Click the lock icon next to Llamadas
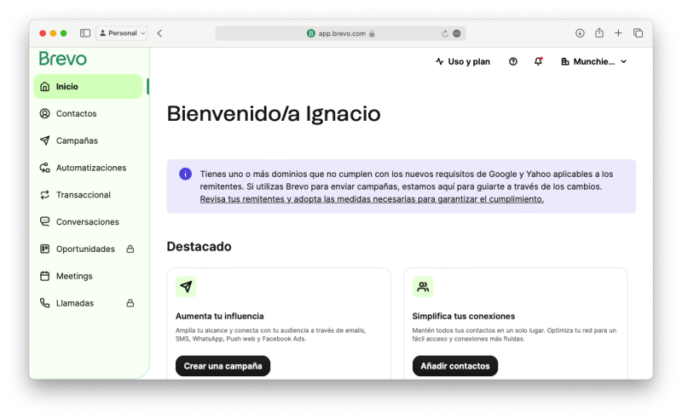This screenshot has width=682, height=418. (130, 303)
